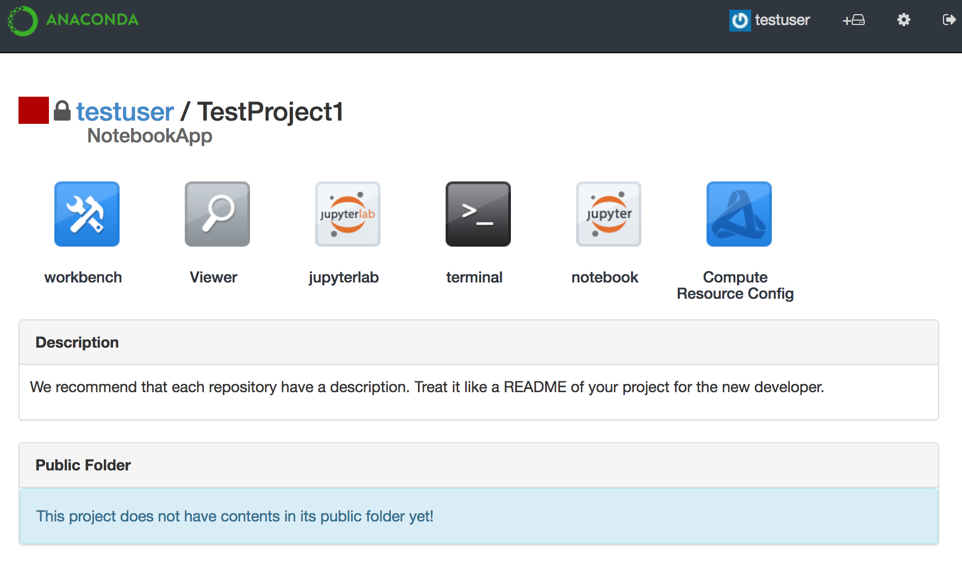
Task: Open the Compute Resource Config icon
Action: pyautogui.click(x=739, y=214)
